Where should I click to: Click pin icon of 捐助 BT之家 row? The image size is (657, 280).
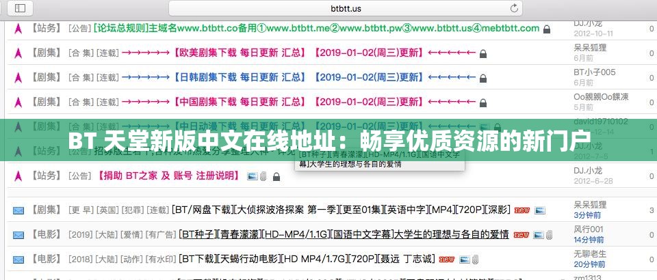[x=18, y=176]
